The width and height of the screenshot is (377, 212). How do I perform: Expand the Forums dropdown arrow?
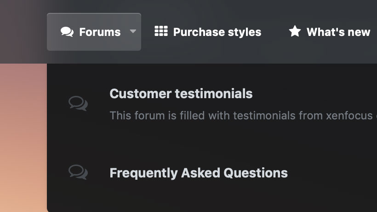(x=133, y=32)
